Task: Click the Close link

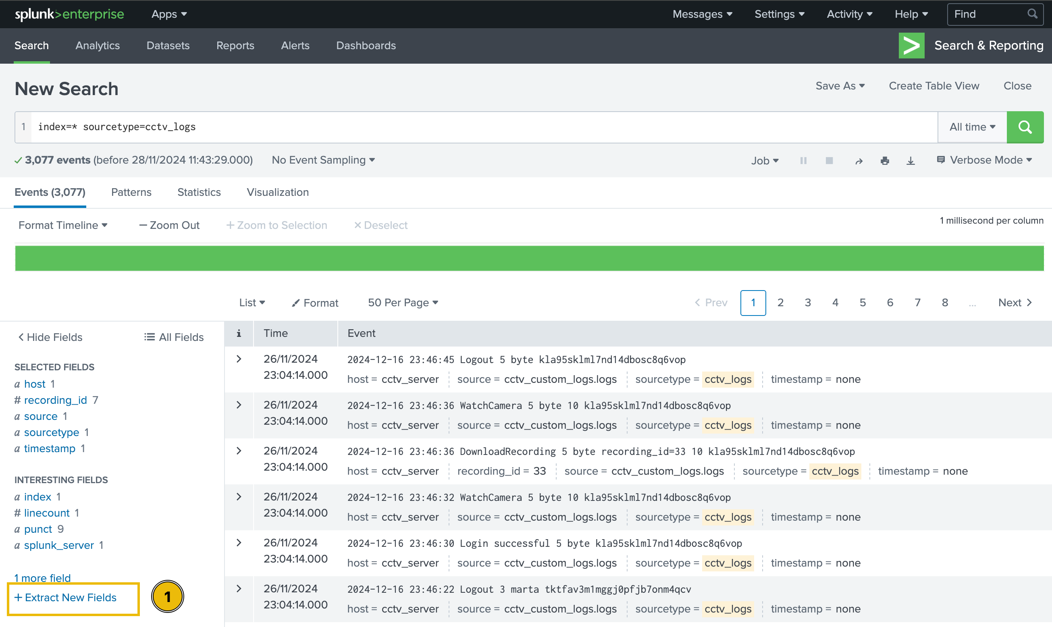Action: tap(1017, 86)
